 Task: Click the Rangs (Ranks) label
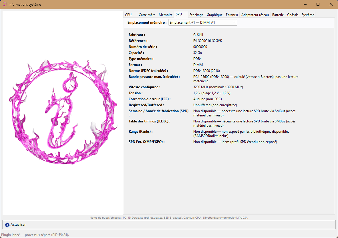(140, 132)
